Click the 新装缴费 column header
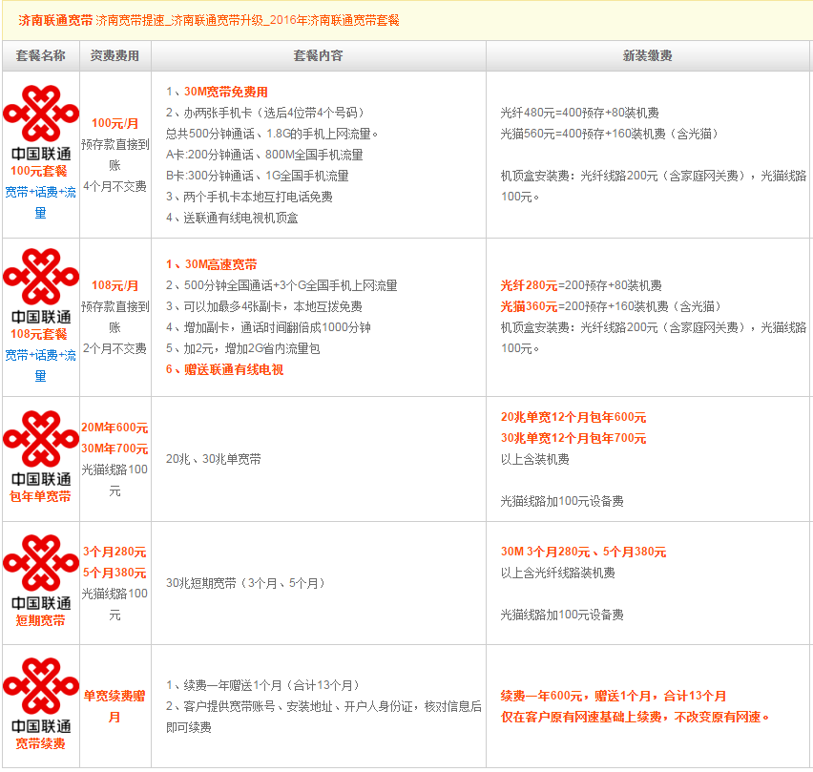This screenshot has width=813, height=772. pos(648,55)
